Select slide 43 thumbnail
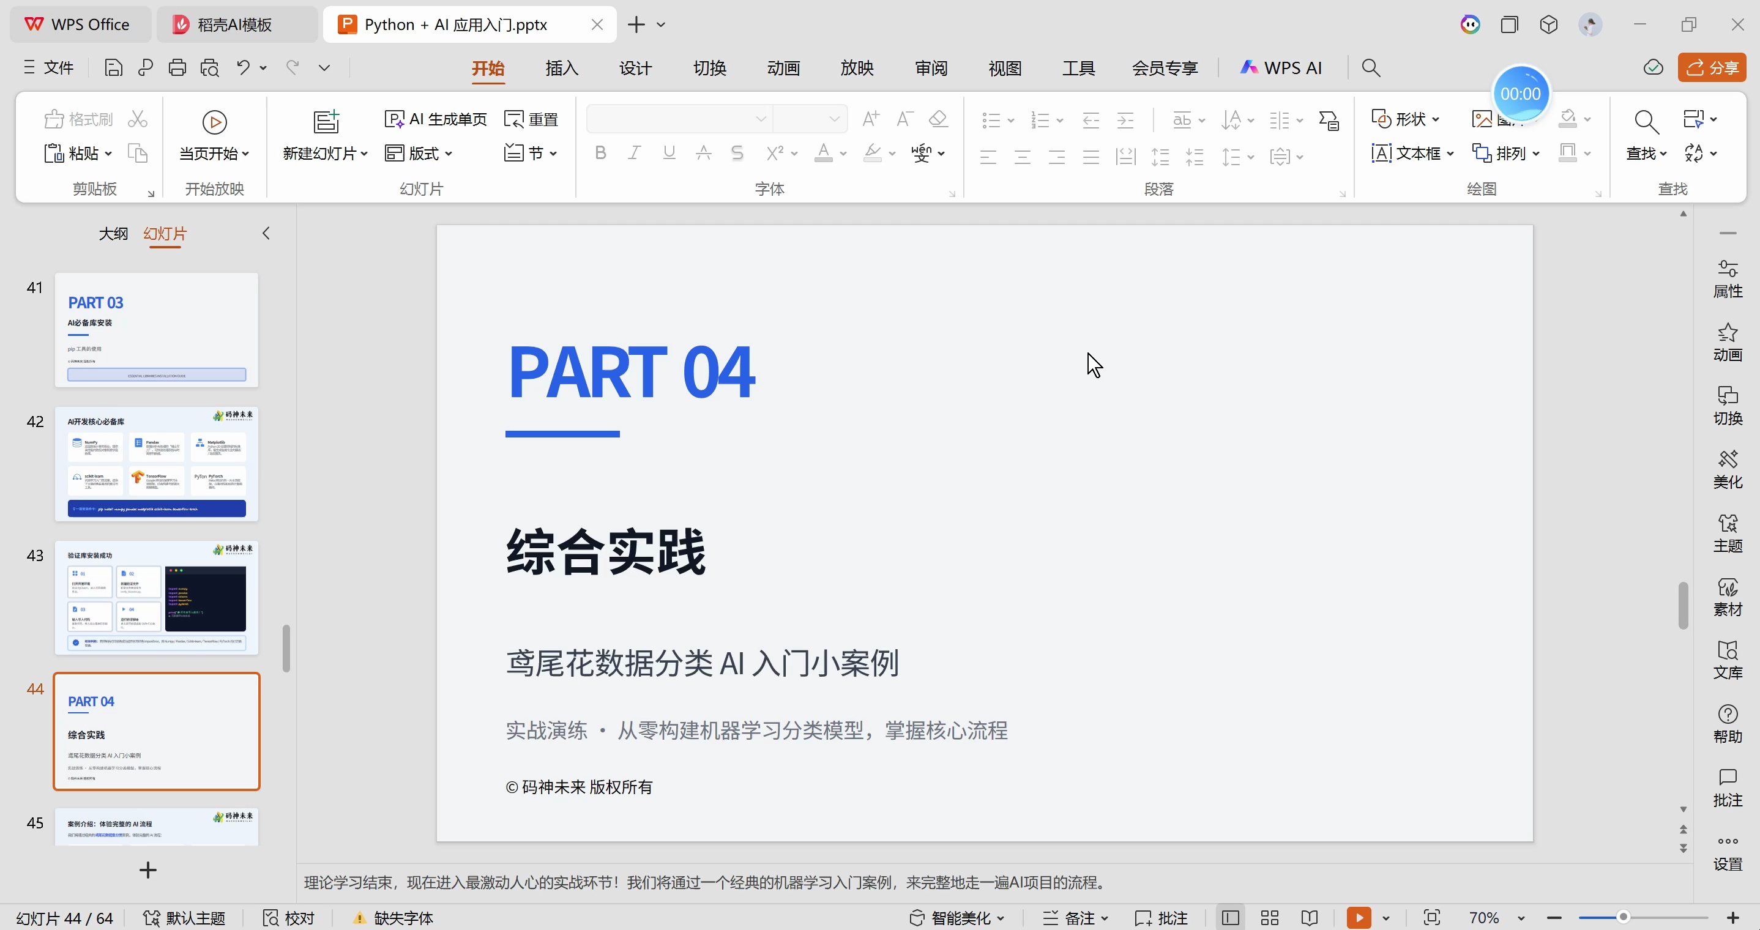Screen dimensions: 1760x930 (x=157, y=598)
